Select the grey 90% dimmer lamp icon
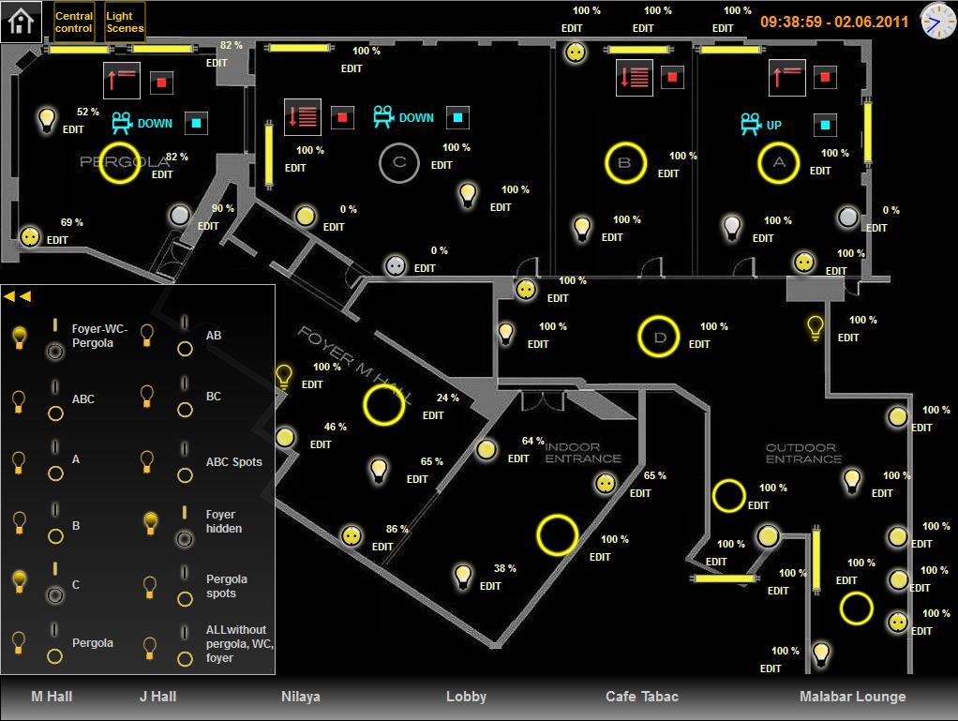The image size is (958, 721). (180, 217)
